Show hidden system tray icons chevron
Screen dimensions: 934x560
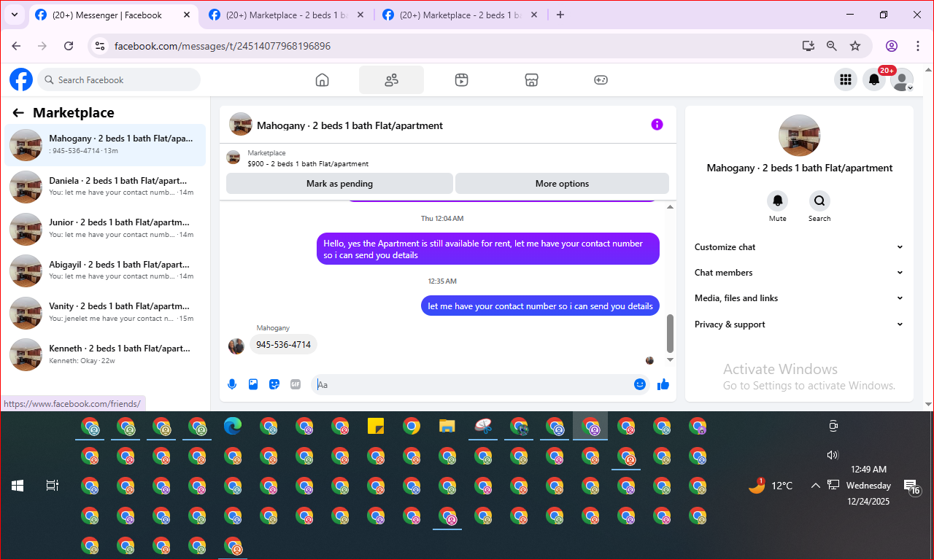click(x=815, y=486)
